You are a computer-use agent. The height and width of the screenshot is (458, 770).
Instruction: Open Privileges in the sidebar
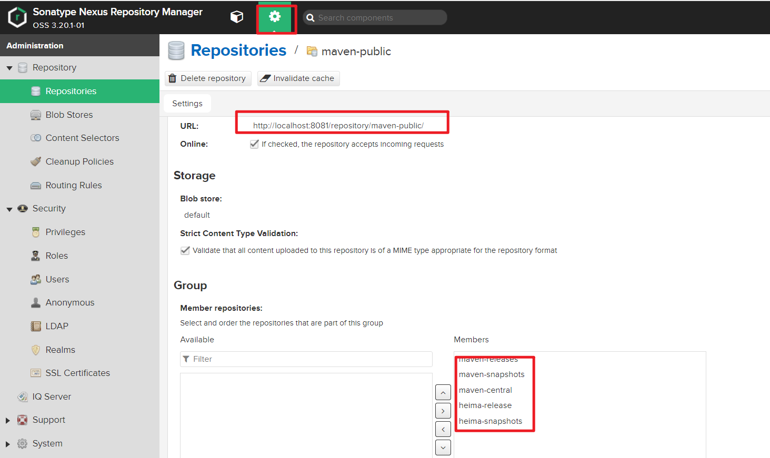tap(79, 232)
